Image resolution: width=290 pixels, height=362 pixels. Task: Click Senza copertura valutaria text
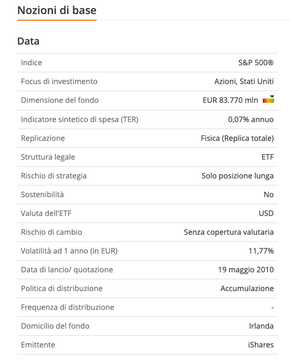point(229,232)
